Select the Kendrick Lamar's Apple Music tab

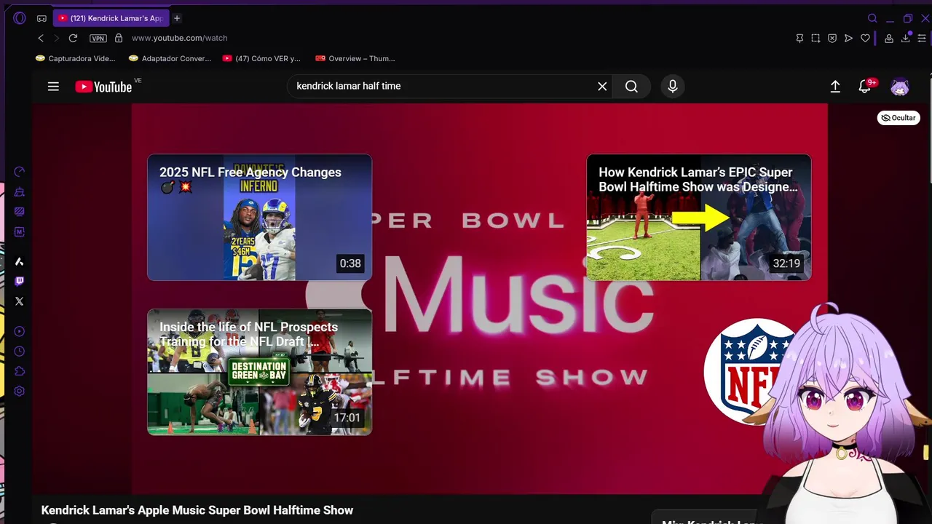tap(111, 18)
